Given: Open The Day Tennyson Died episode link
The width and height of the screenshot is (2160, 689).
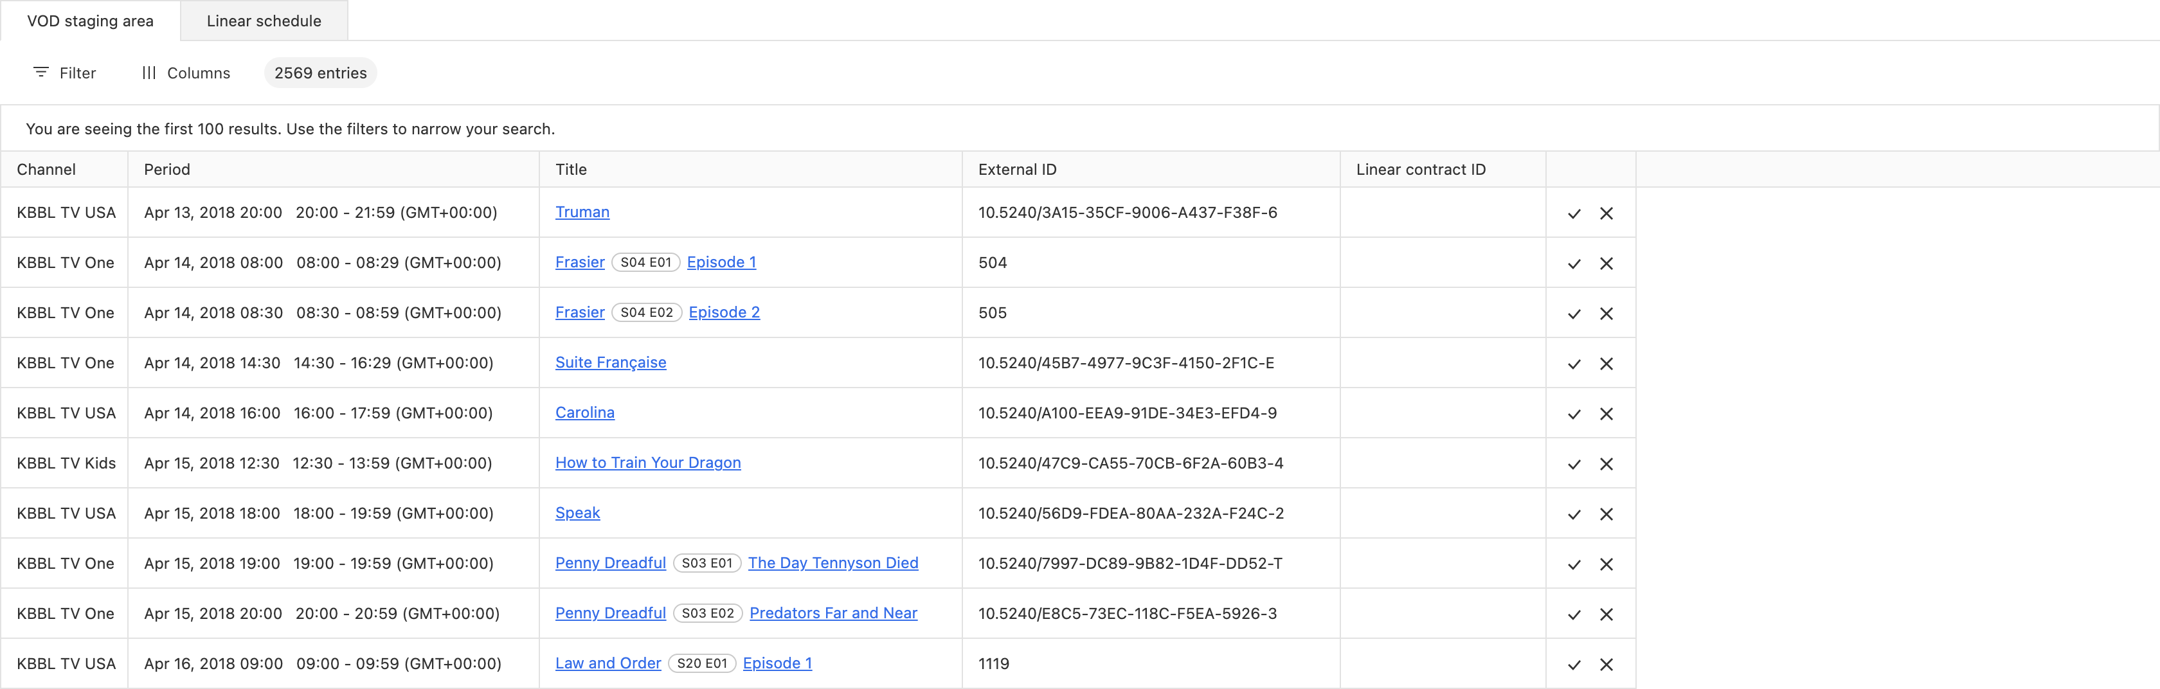Looking at the screenshot, I should click(833, 563).
